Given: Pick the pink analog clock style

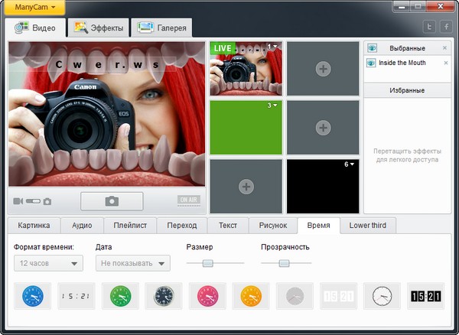Looking at the screenshot, I should (x=207, y=296).
